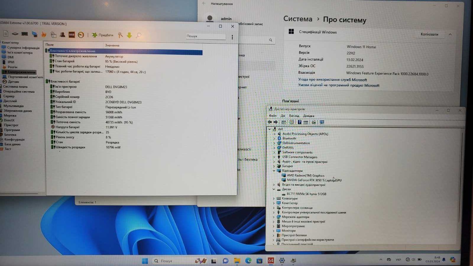Open the flame stability test icon in toolbar
Screen dimensions: 473x266
coord(44,34)
